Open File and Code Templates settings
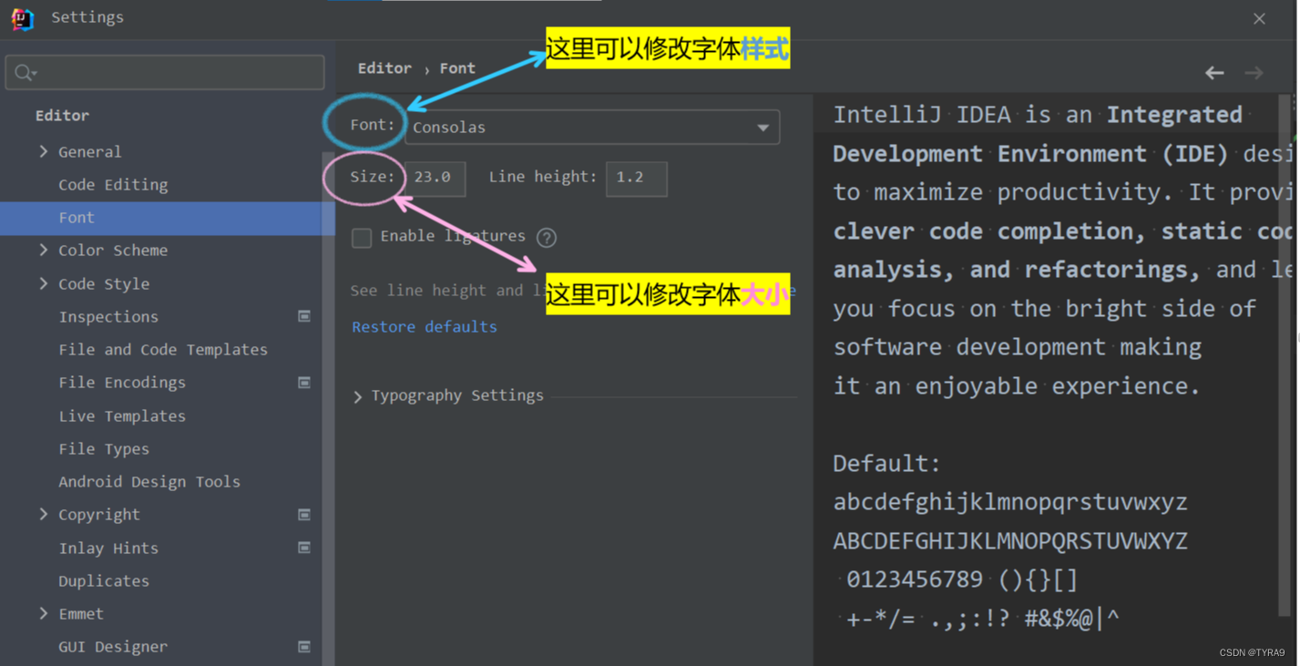This screenshot has height=666, width=1300. click(x=163, y=350)
